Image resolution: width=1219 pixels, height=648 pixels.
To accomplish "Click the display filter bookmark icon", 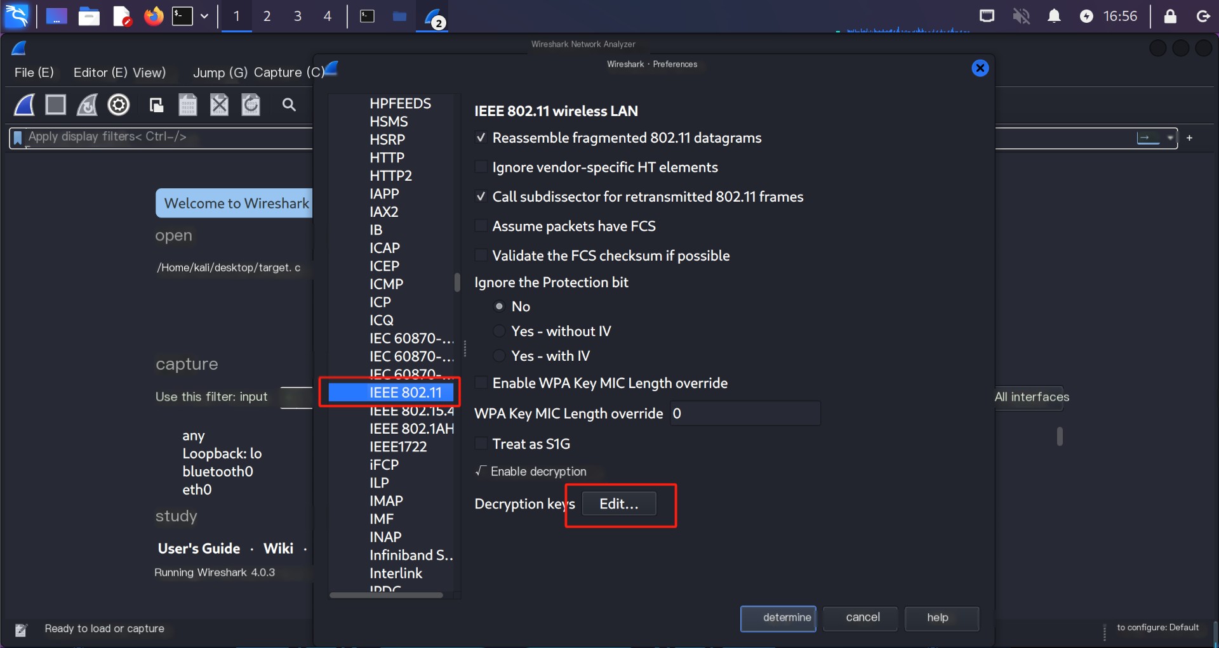I will [18, 138].
